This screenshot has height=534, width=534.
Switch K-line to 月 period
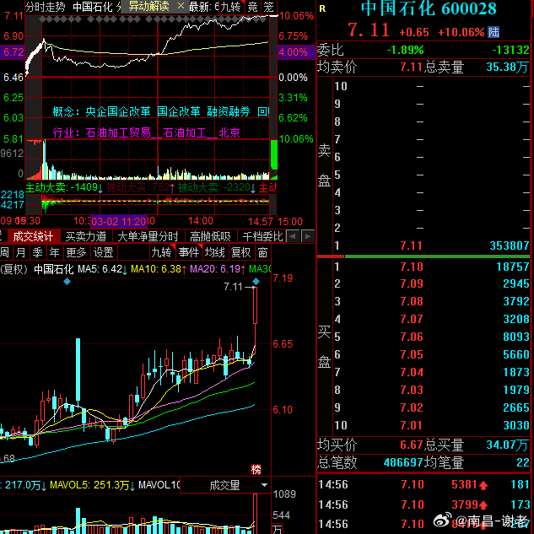pyautogui.click(x=20, y=252)
